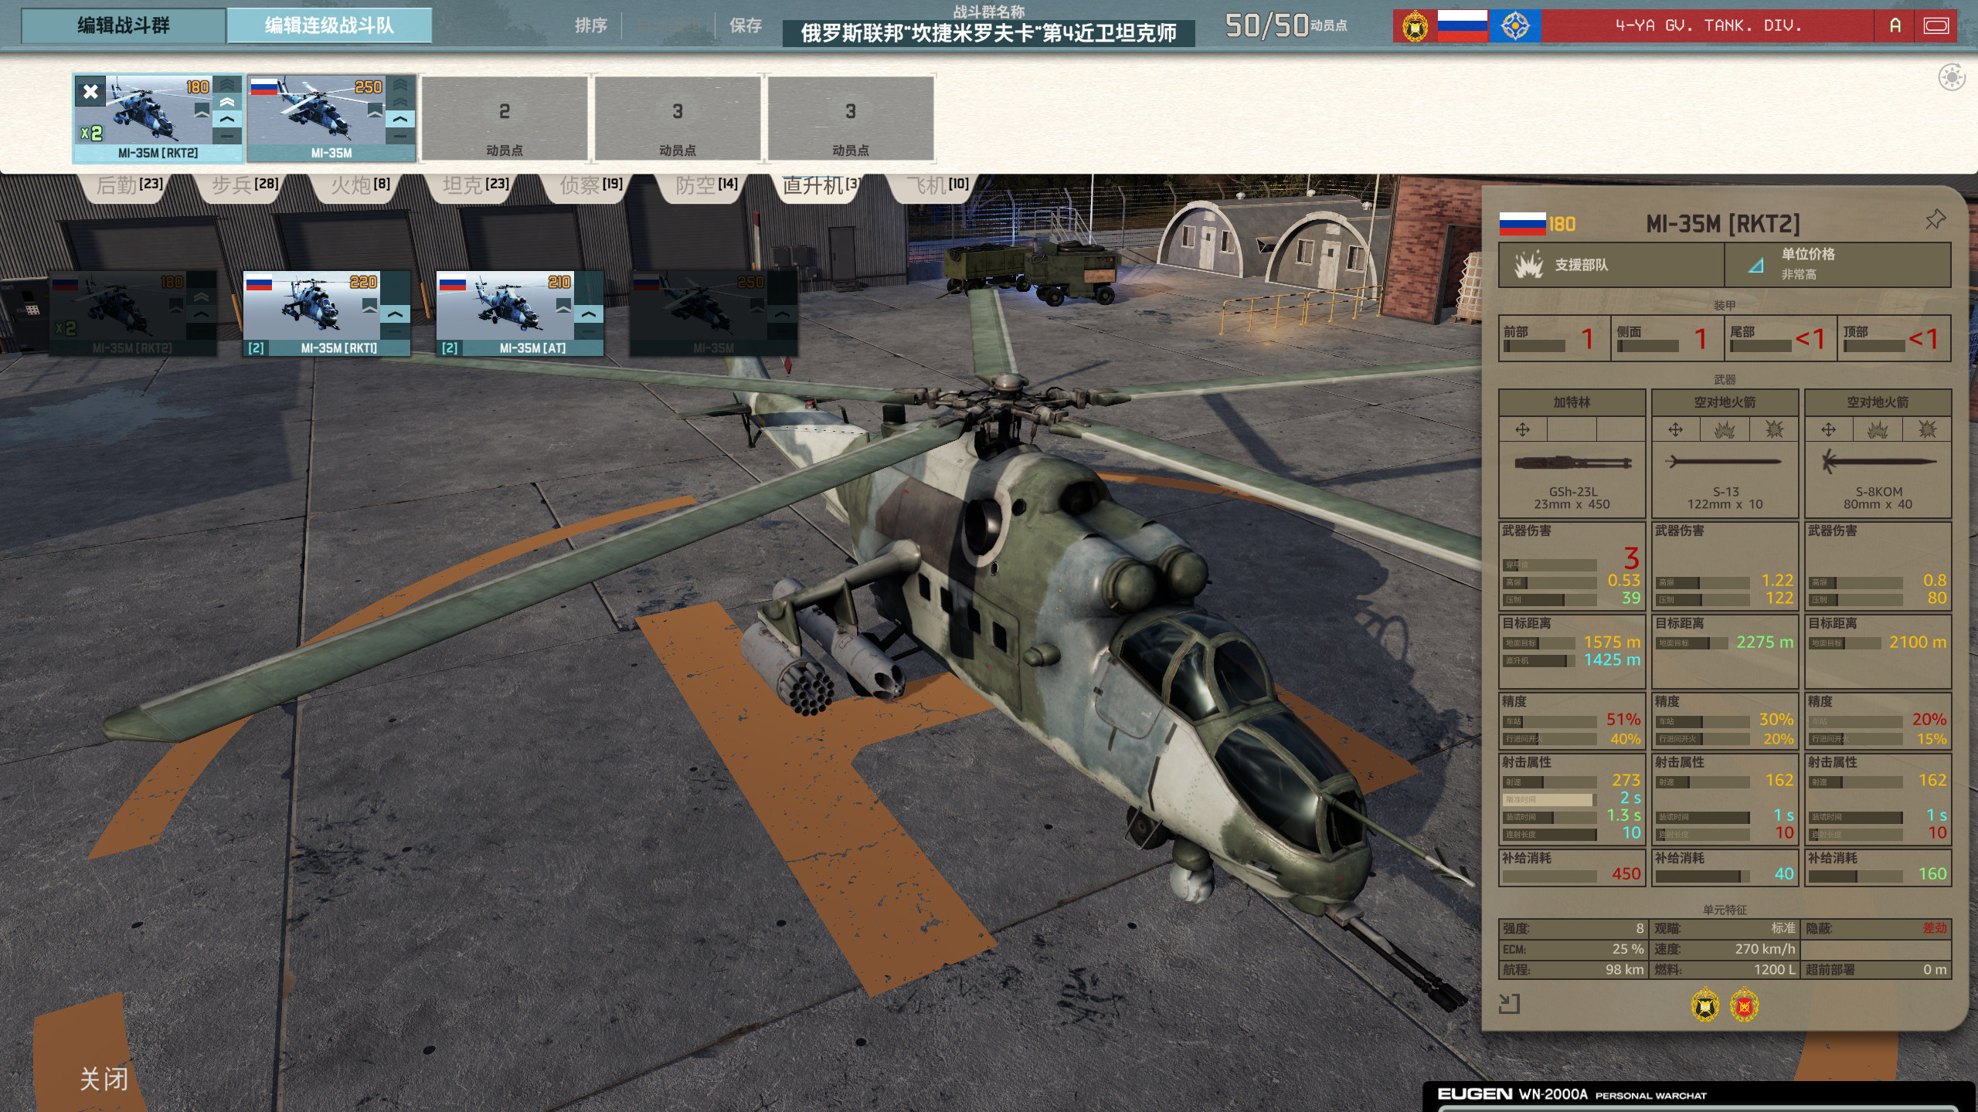The width and height of the screenshot is (1978, 1112).
Task: Open the 火炮 [8] artillery tab
Action: coord(360,185)
